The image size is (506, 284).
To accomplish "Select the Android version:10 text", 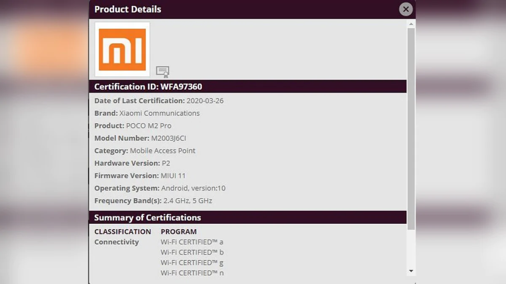I will point(193,188).
